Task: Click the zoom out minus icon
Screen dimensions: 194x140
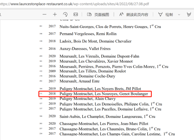Action: click(x=44, y=15)
